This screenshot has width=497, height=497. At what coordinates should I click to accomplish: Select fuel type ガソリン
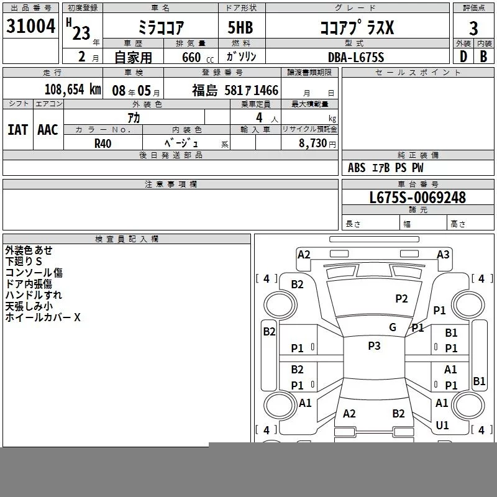(x=241, y=57)
